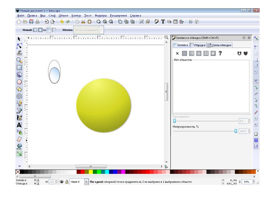Select the calligraphy tool
Viewport: 275px width, 207px height.
(x=19, y=118)
